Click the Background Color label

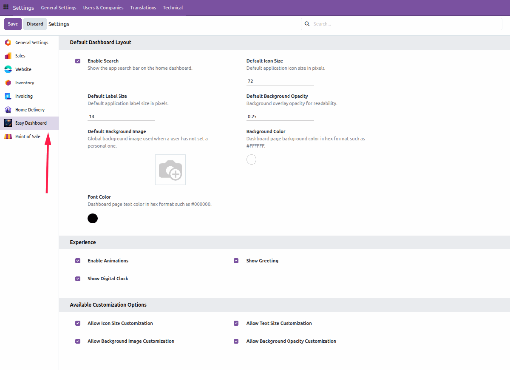[x=266, y=131]
